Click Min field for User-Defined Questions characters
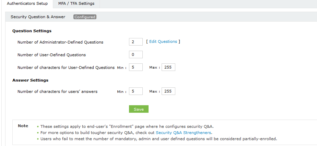The image size is (317, 146). [136, 67]
